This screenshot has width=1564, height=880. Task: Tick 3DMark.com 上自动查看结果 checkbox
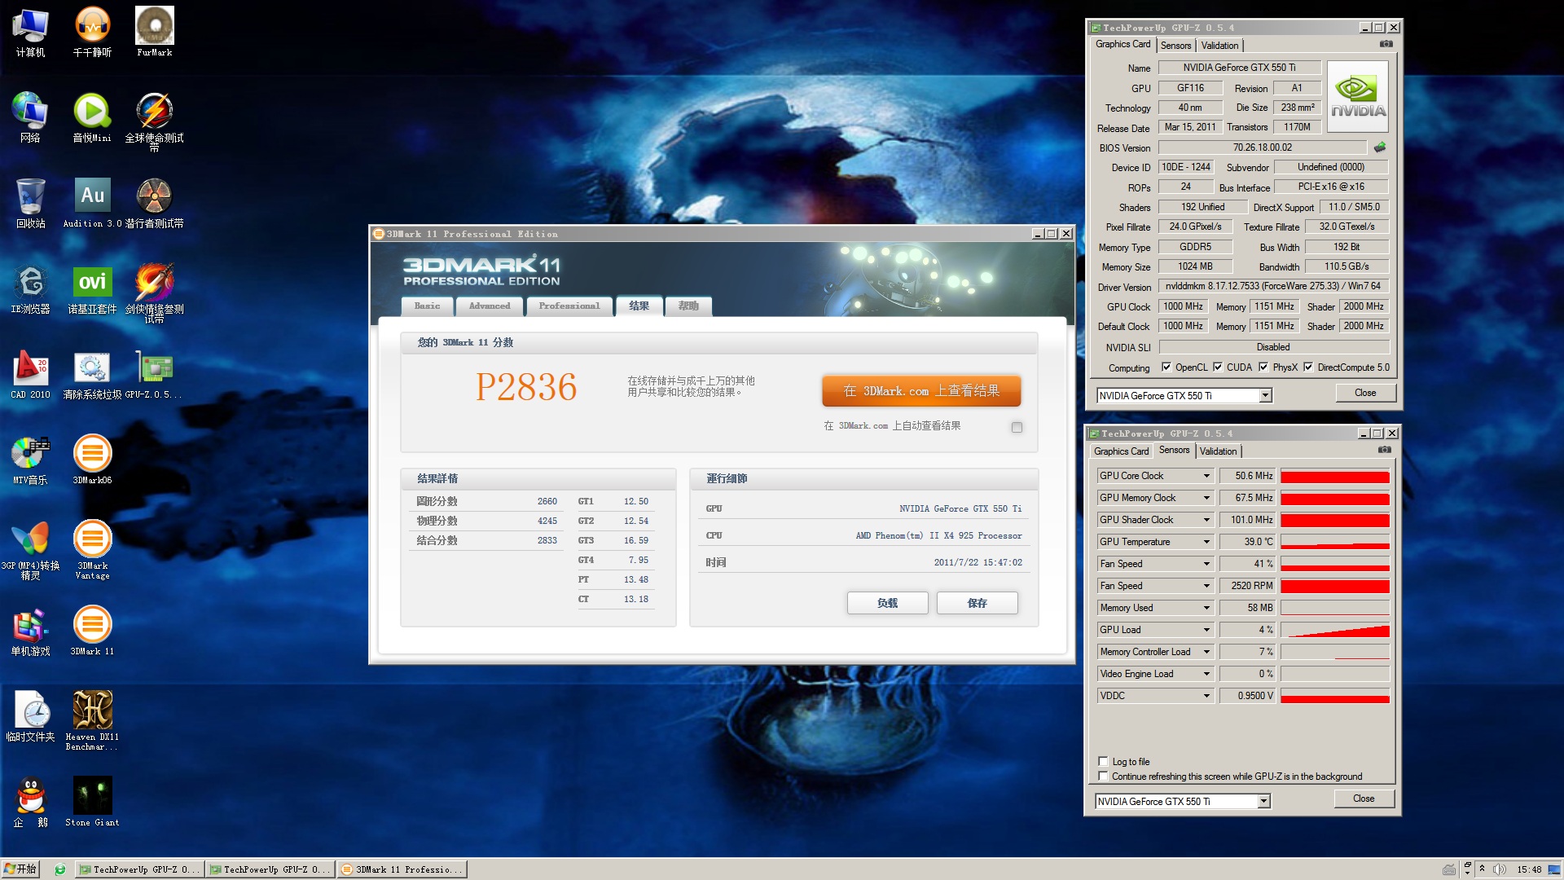(x=1017, y=427)
